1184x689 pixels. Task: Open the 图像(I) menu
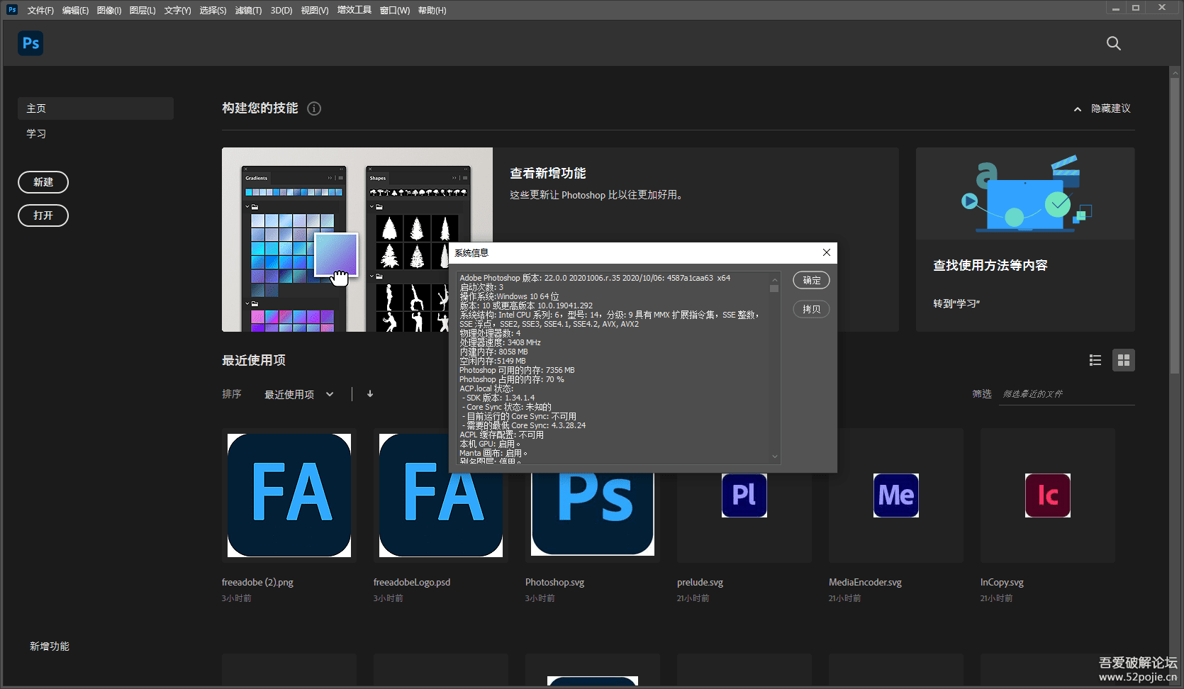coord(109,10)
